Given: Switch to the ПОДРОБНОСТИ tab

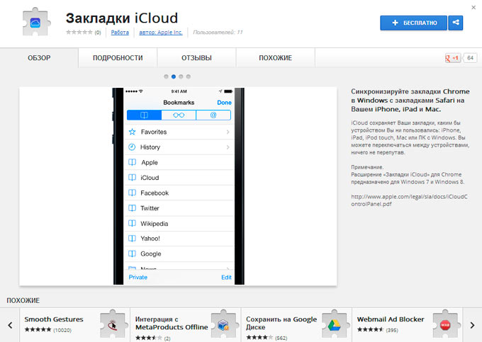Looking at the screenshot, I should pyautogui.click(x=118, y=58).
